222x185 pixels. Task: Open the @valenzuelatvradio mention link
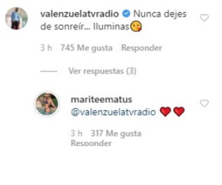tap(113, 112)
